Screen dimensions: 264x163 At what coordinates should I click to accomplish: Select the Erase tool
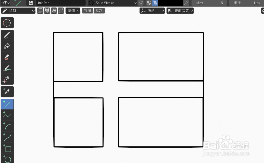(7, 57)
